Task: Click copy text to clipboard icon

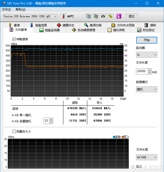Action: coord(89,16)
